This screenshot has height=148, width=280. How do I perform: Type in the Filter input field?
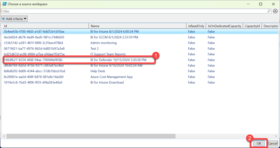point(134,11)
